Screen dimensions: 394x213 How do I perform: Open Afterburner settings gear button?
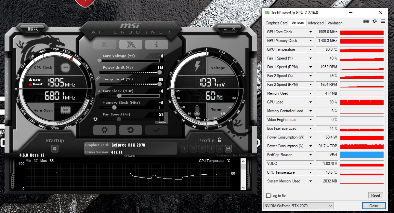(104, 130)
